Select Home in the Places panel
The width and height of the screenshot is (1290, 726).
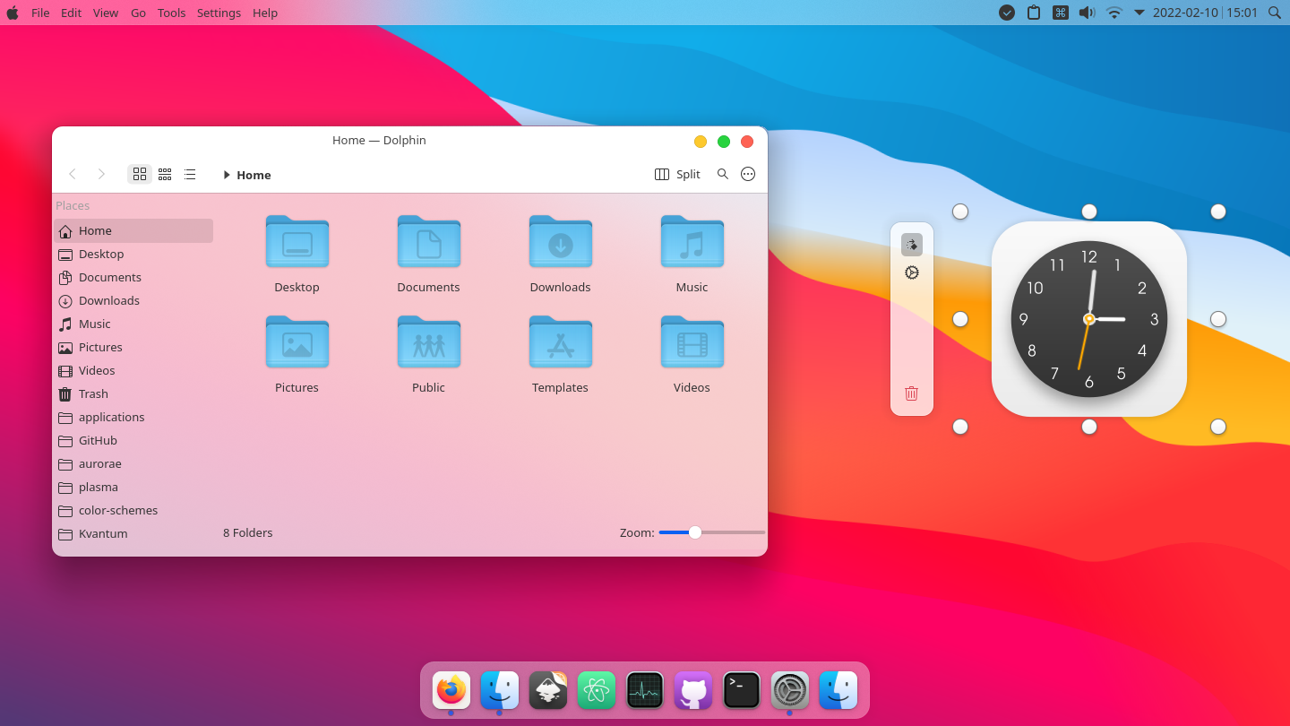point(133,230)
